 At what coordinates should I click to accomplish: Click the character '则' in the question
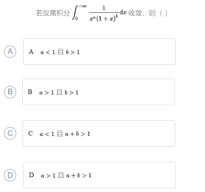click(x=152, y=13)
